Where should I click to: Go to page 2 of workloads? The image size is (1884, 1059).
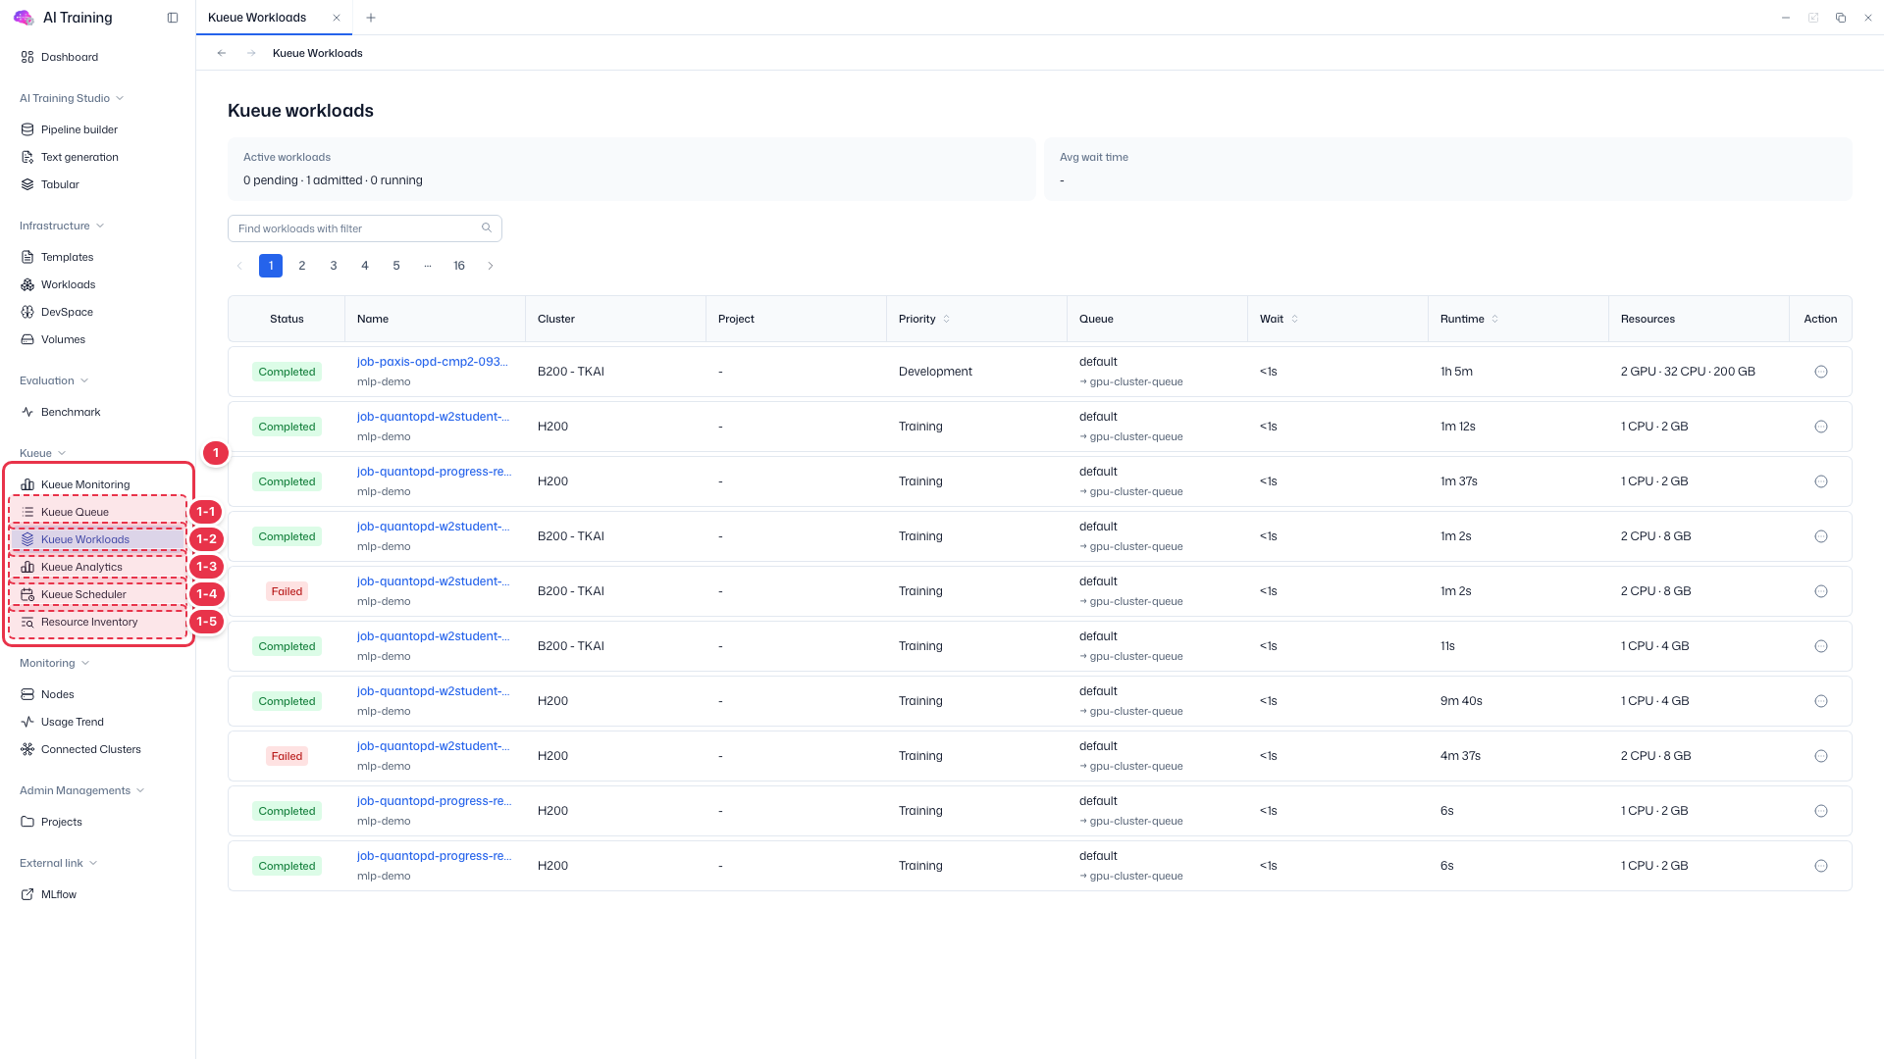coord(302,266)
